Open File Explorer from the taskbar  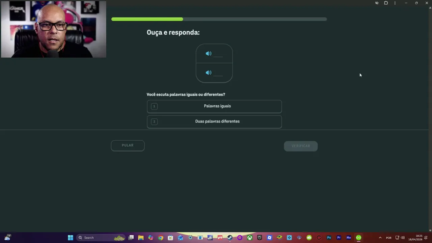tap(141, 238)
